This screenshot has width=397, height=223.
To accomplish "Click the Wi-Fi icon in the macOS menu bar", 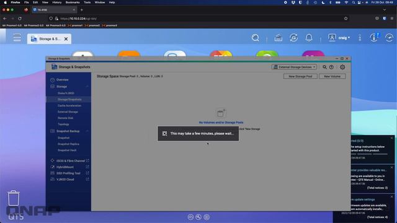I will click(346, 2).
